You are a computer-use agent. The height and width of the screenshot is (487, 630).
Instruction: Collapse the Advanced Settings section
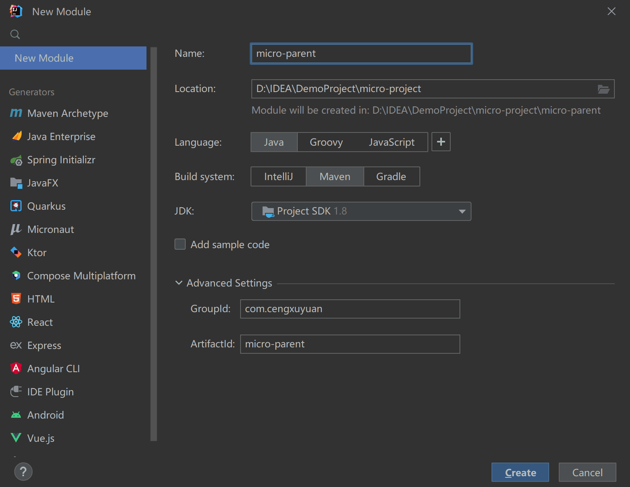click(179, 283)
